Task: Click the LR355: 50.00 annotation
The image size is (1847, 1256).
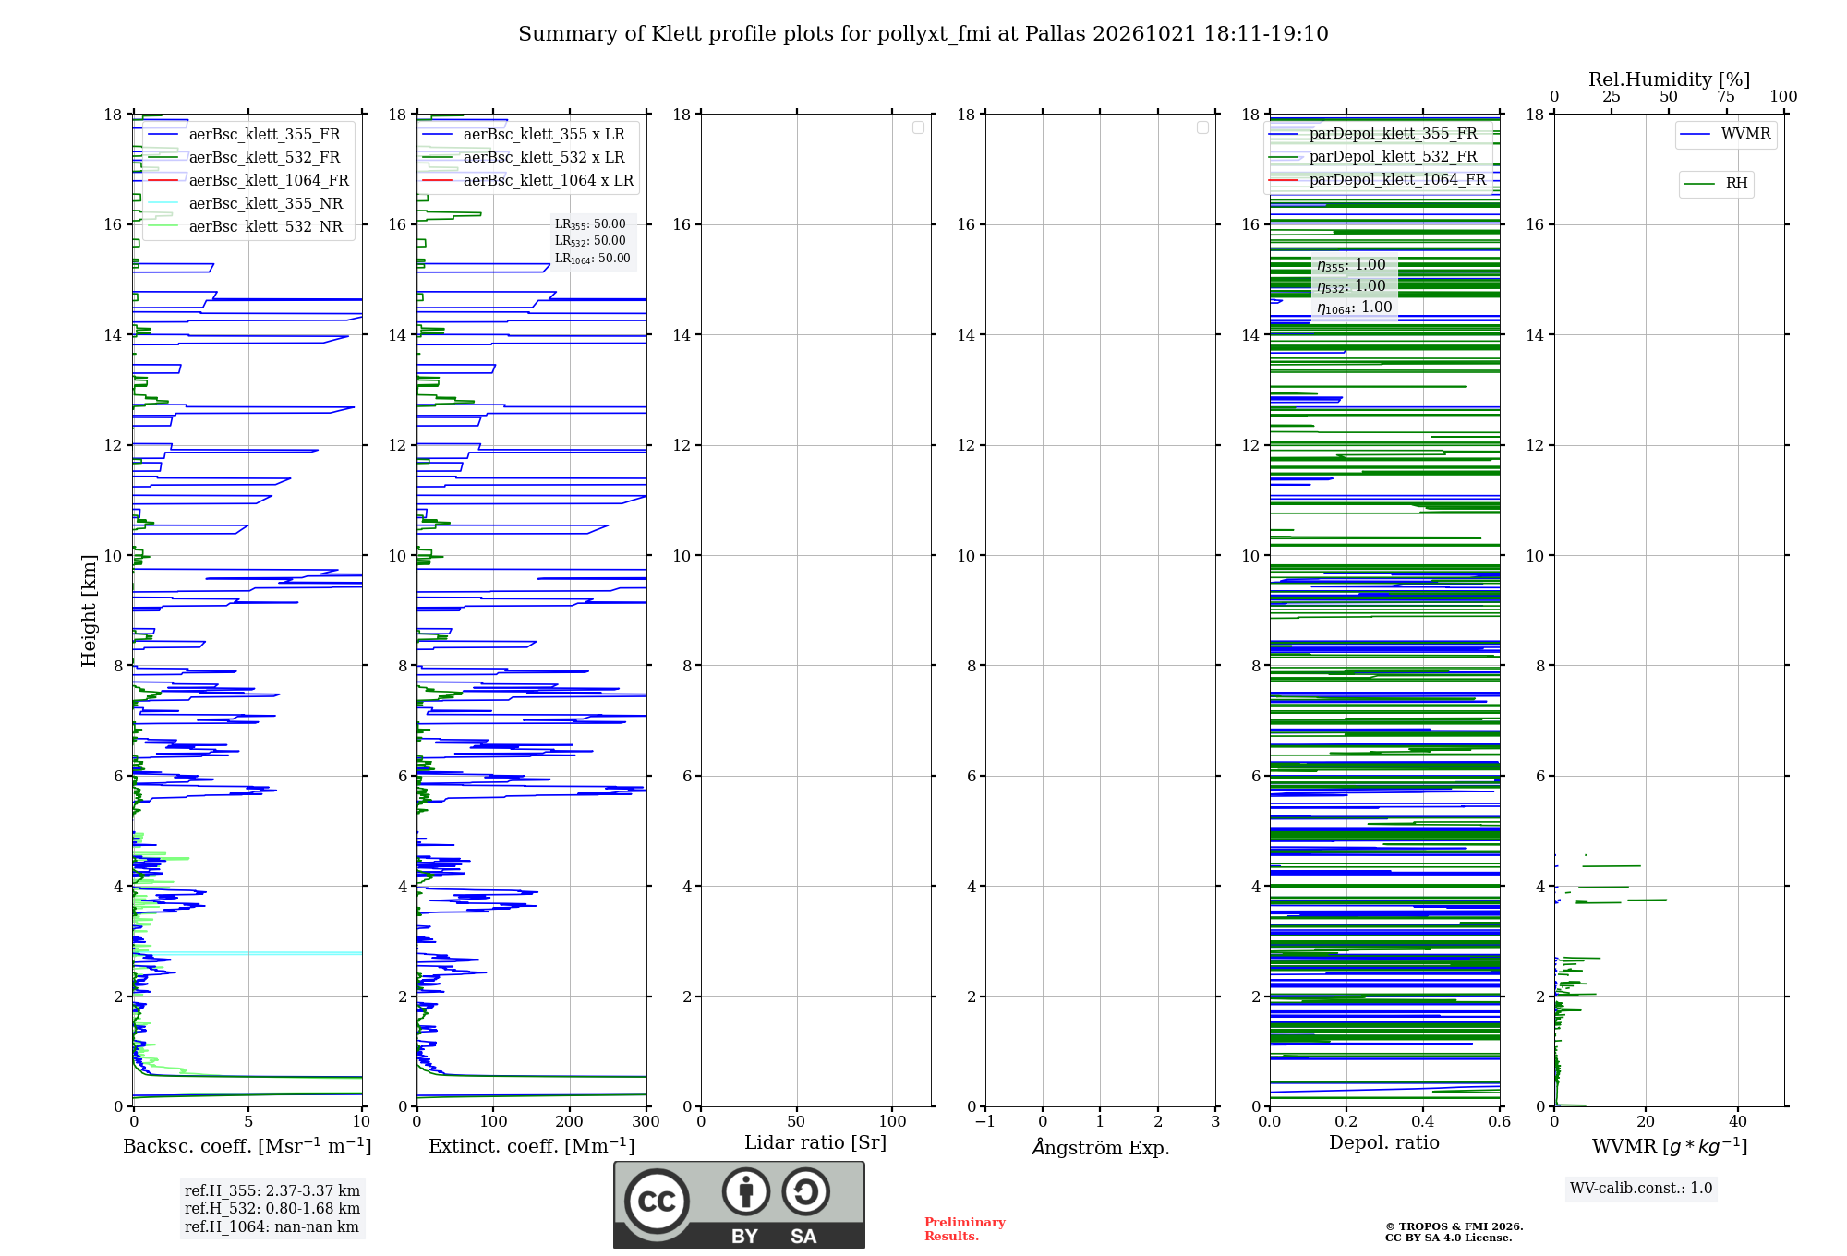Action: tap(590, 224)
